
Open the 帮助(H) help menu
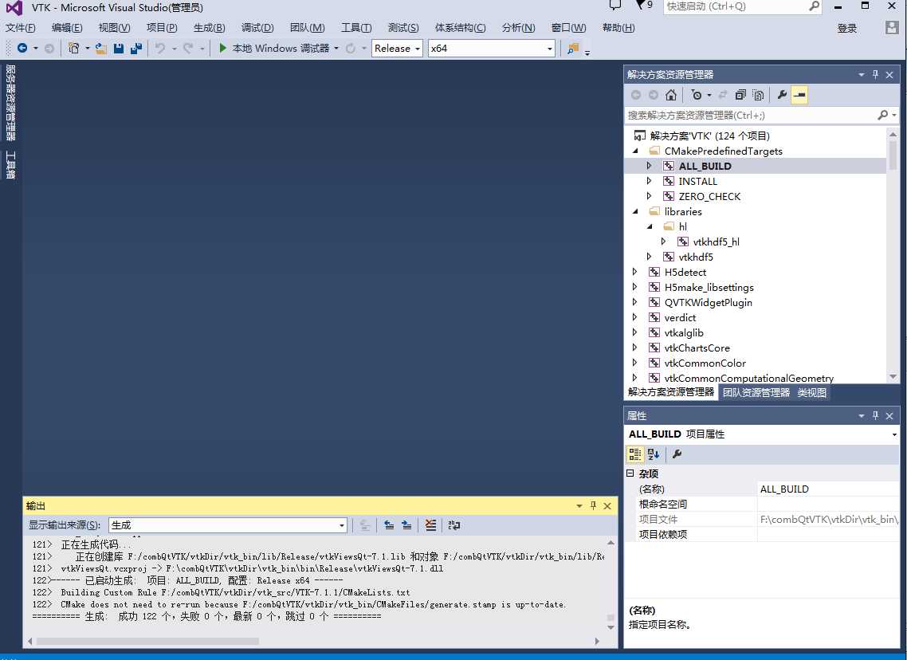pyautogui.click(x=618, y=28)
